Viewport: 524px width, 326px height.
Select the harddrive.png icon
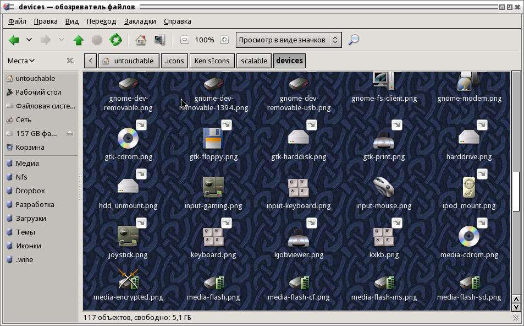coord(469,138)
